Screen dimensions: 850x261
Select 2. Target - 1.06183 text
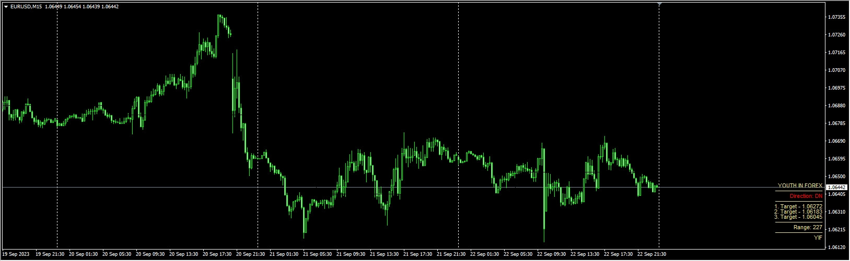[798, 212]
